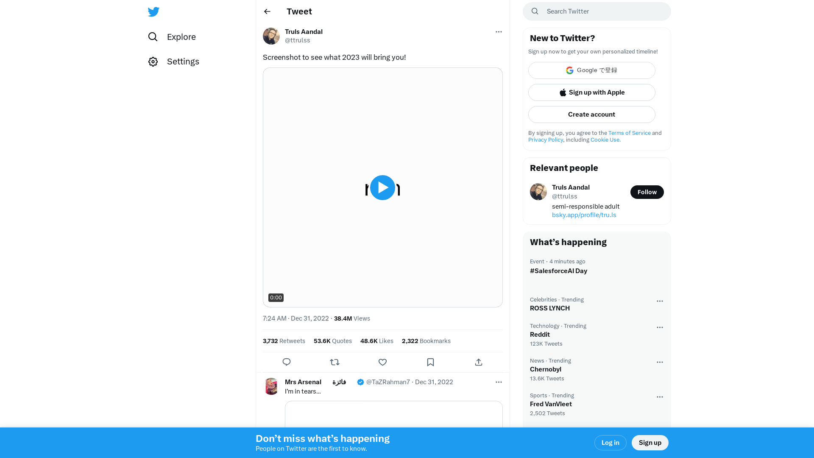Select the Log in button

(x=610, y=442)
